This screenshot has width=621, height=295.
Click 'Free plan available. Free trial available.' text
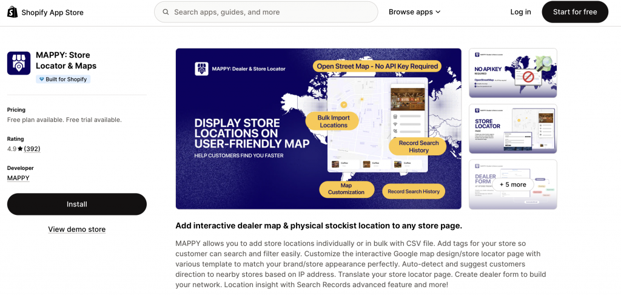tap(64, 120)
